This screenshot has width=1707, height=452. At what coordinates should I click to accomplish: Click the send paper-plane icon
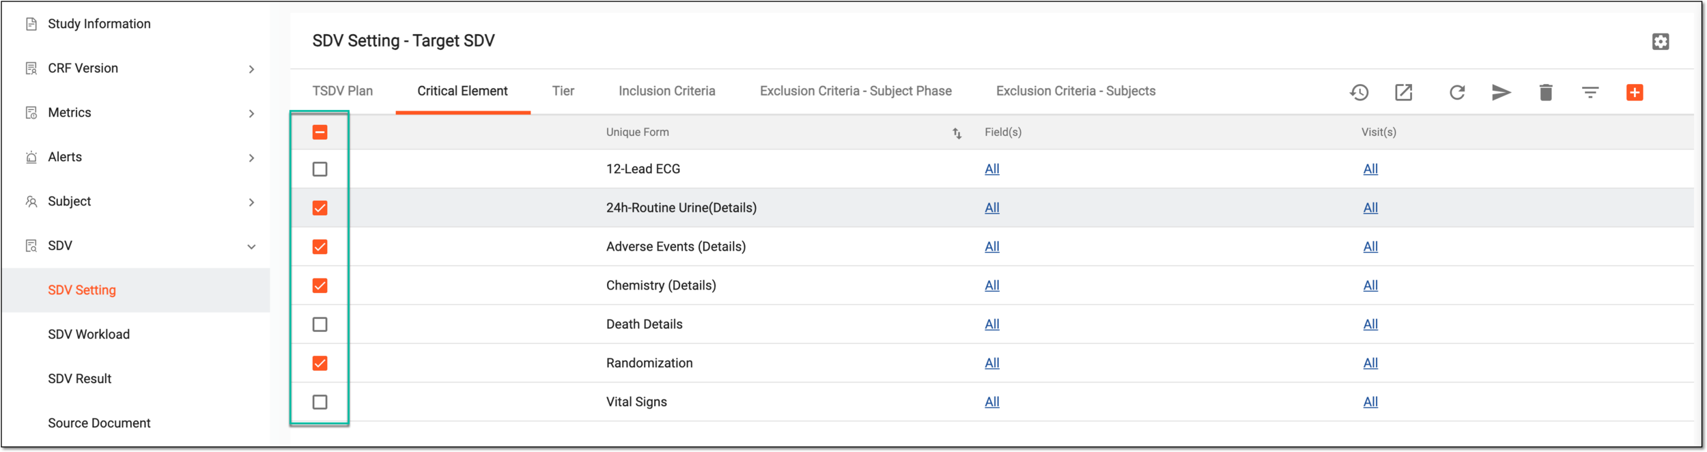click(x=1501, y=92)
